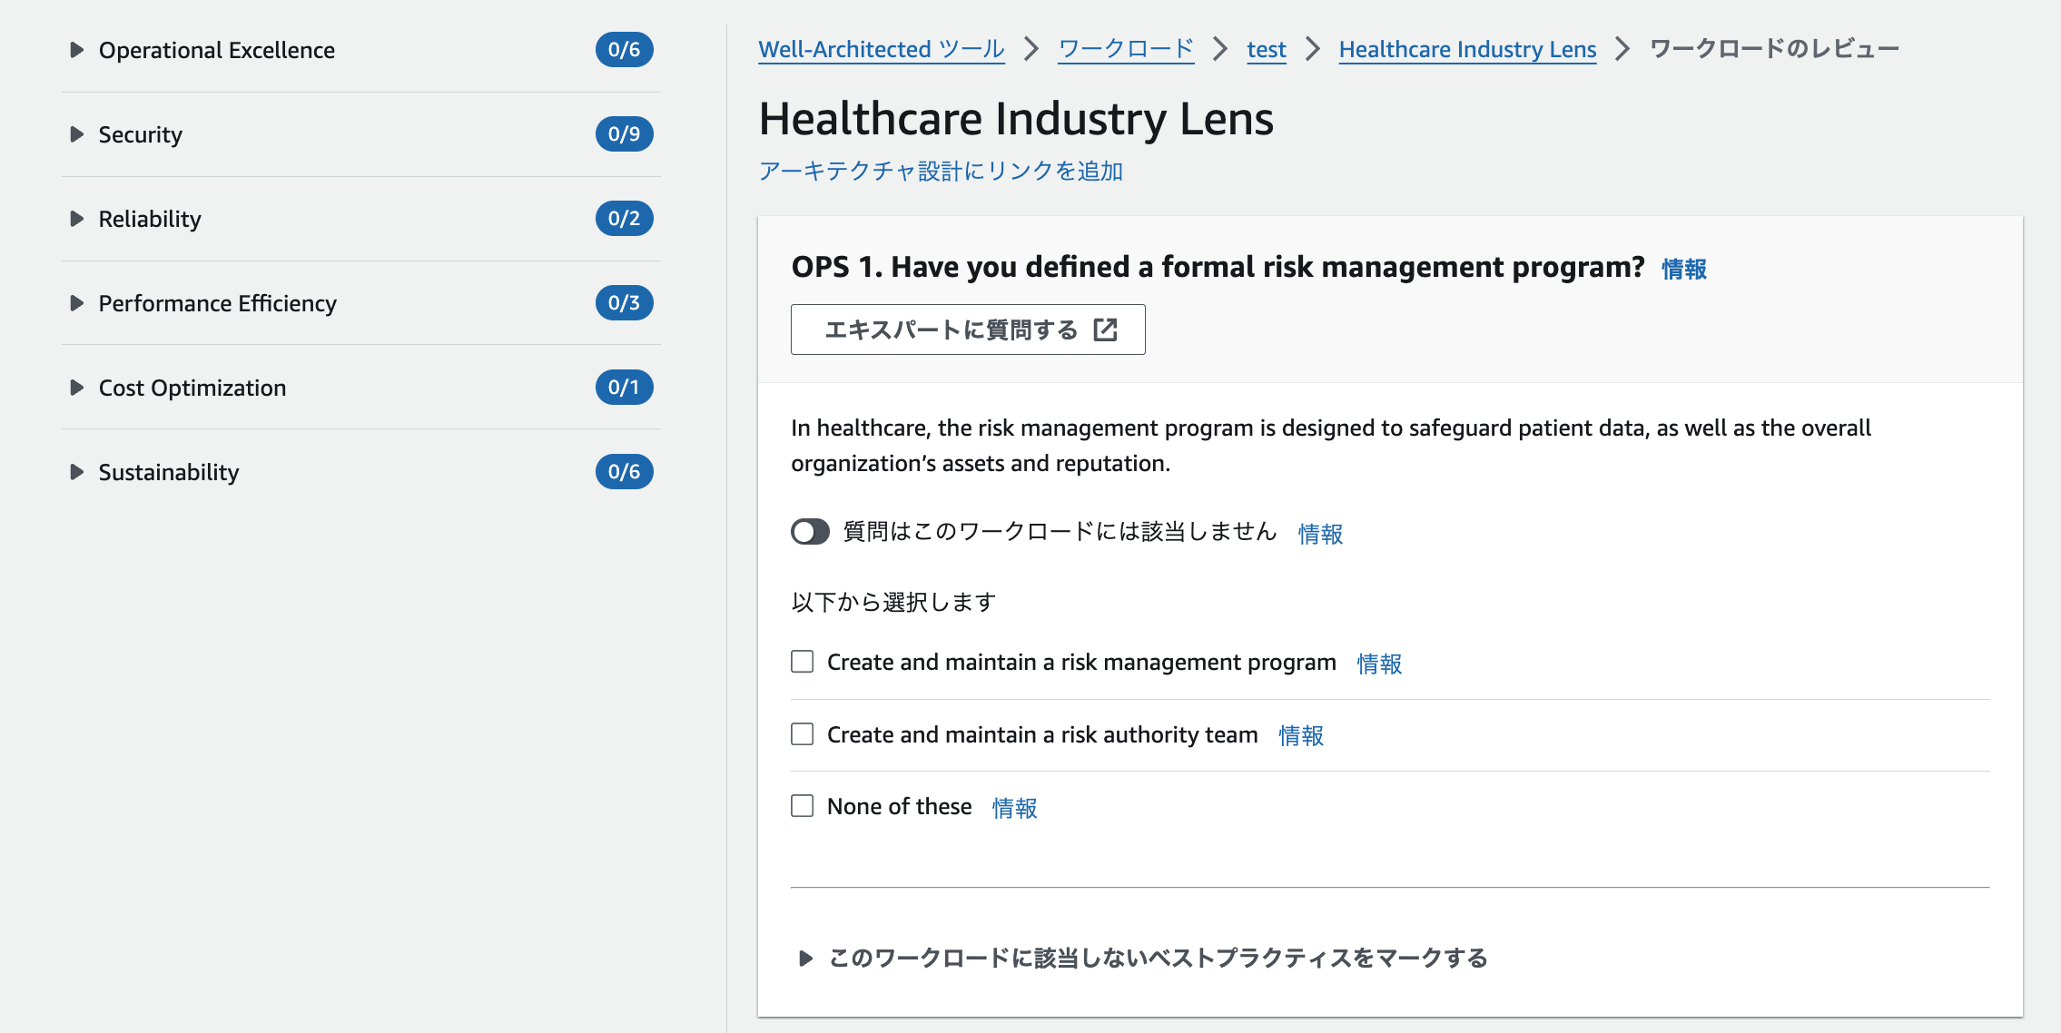2061x1033 pixels.
Task: Click the external link icon on expert button
Action: (1105, 330)
